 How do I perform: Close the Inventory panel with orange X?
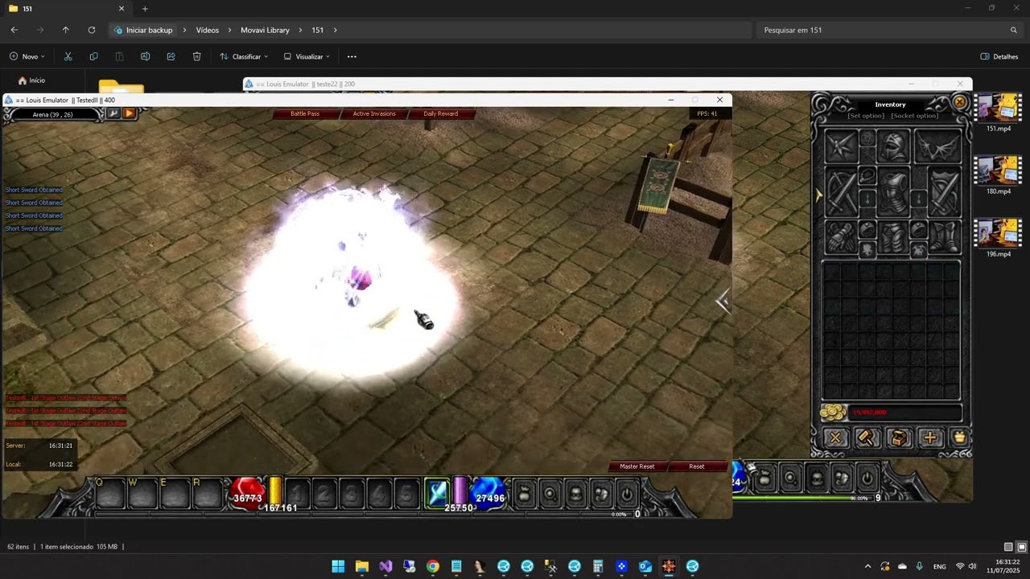point(959,102)
